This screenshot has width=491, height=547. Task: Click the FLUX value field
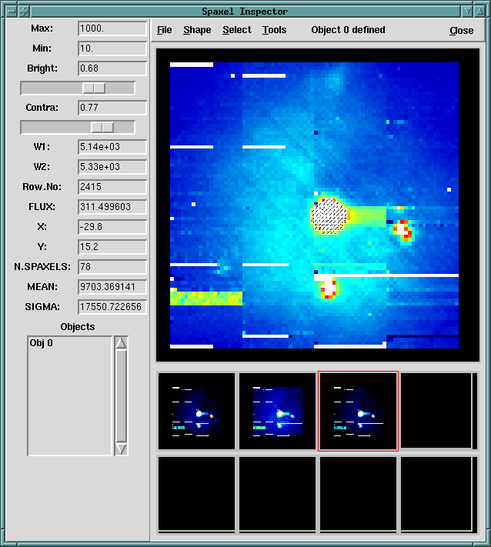coord(112,207)
